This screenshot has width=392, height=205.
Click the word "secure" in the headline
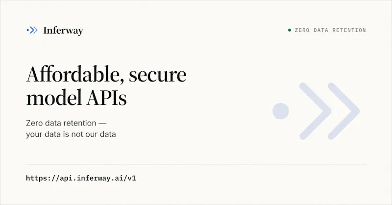click(157, 75)
